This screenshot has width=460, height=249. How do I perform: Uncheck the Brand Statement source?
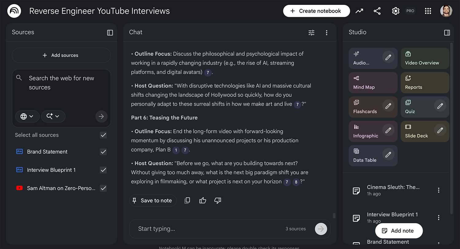pos(103,152)
